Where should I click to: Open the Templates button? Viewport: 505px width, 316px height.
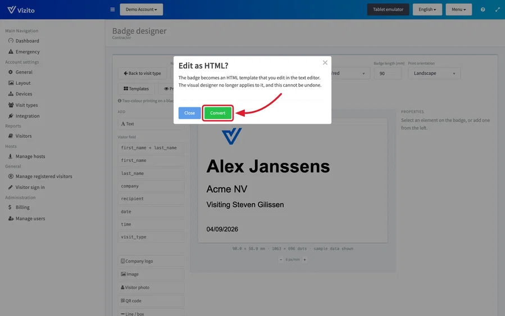tap(136, 89)
